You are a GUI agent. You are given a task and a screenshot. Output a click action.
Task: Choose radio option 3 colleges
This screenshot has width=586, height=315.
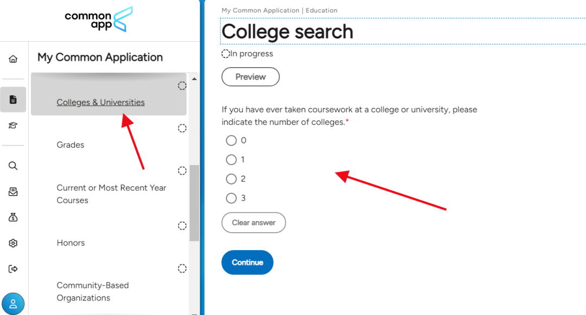231,198
